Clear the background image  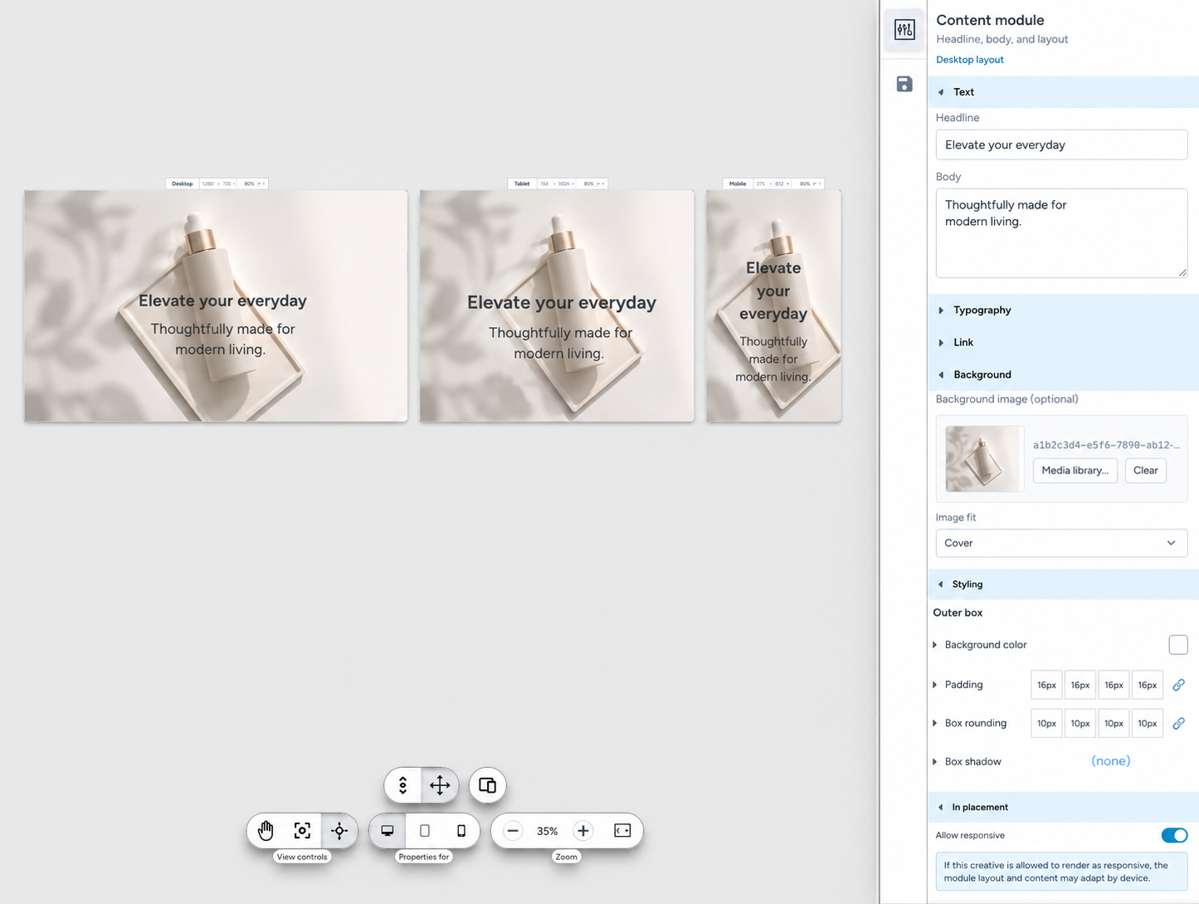tap(1145, 471)
